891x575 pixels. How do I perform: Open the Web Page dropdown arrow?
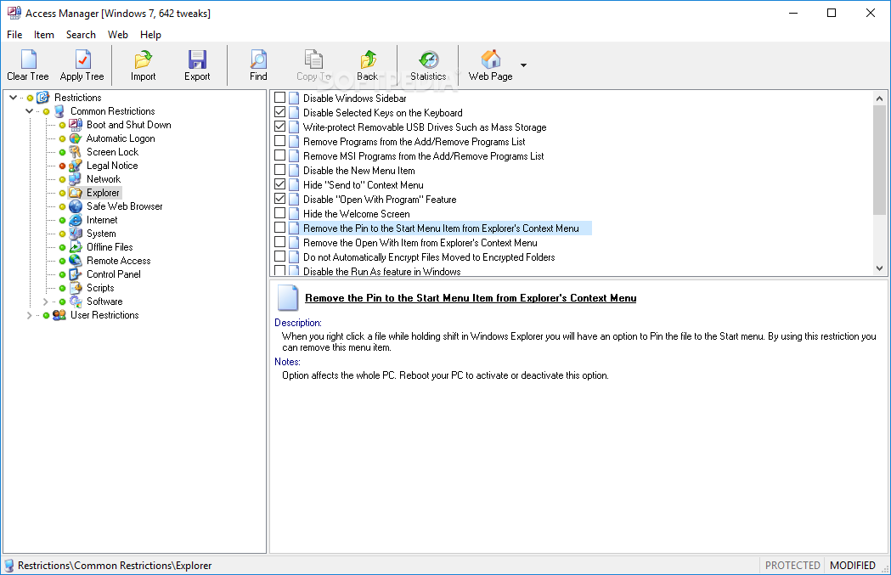[523, 65]
